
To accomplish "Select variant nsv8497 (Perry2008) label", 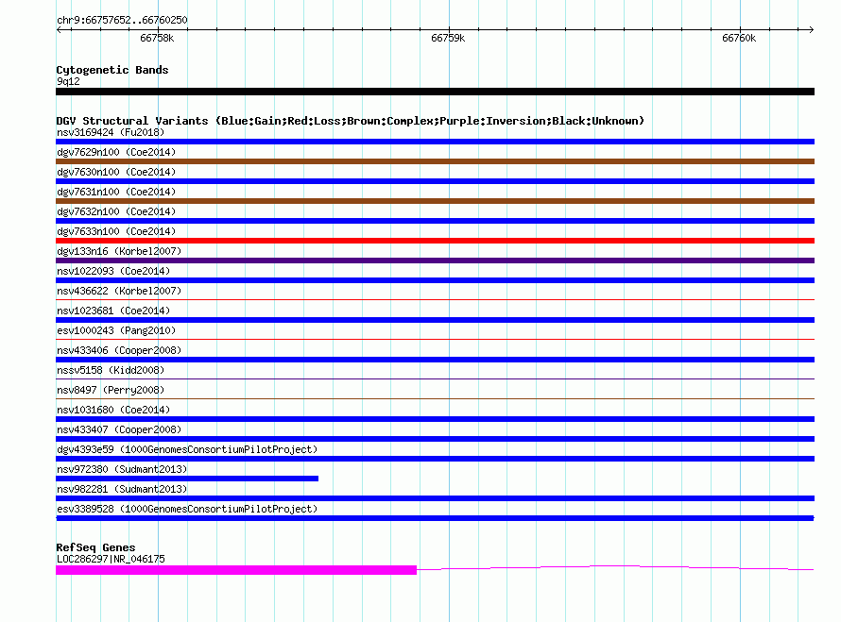I will [x=111, y=390].
